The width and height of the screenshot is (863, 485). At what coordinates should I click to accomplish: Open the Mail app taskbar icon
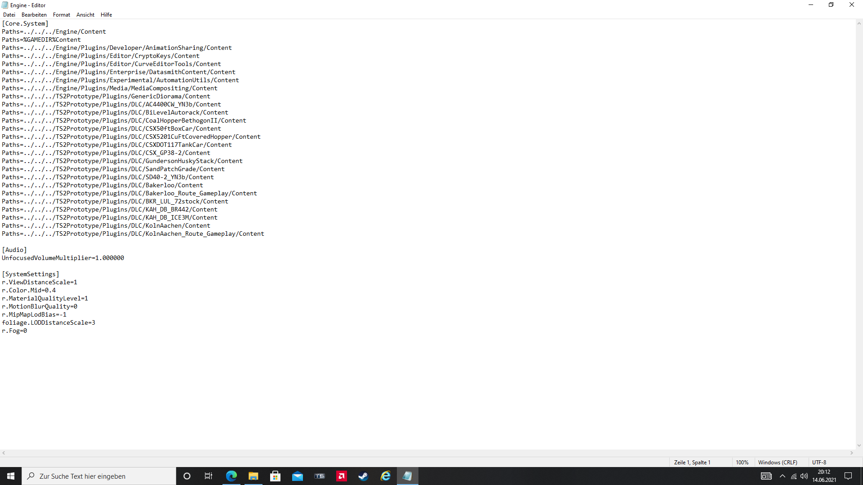[298, 476]
